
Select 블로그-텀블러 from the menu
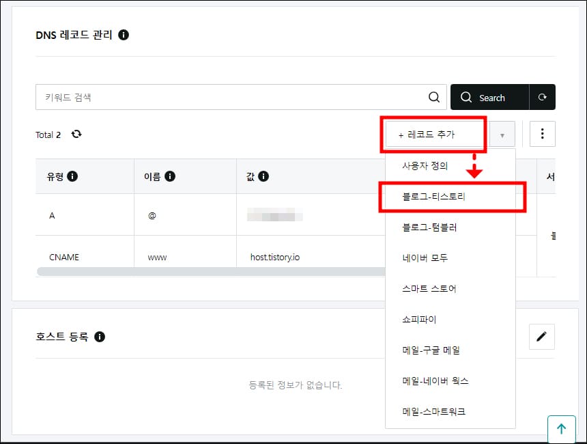428,227
